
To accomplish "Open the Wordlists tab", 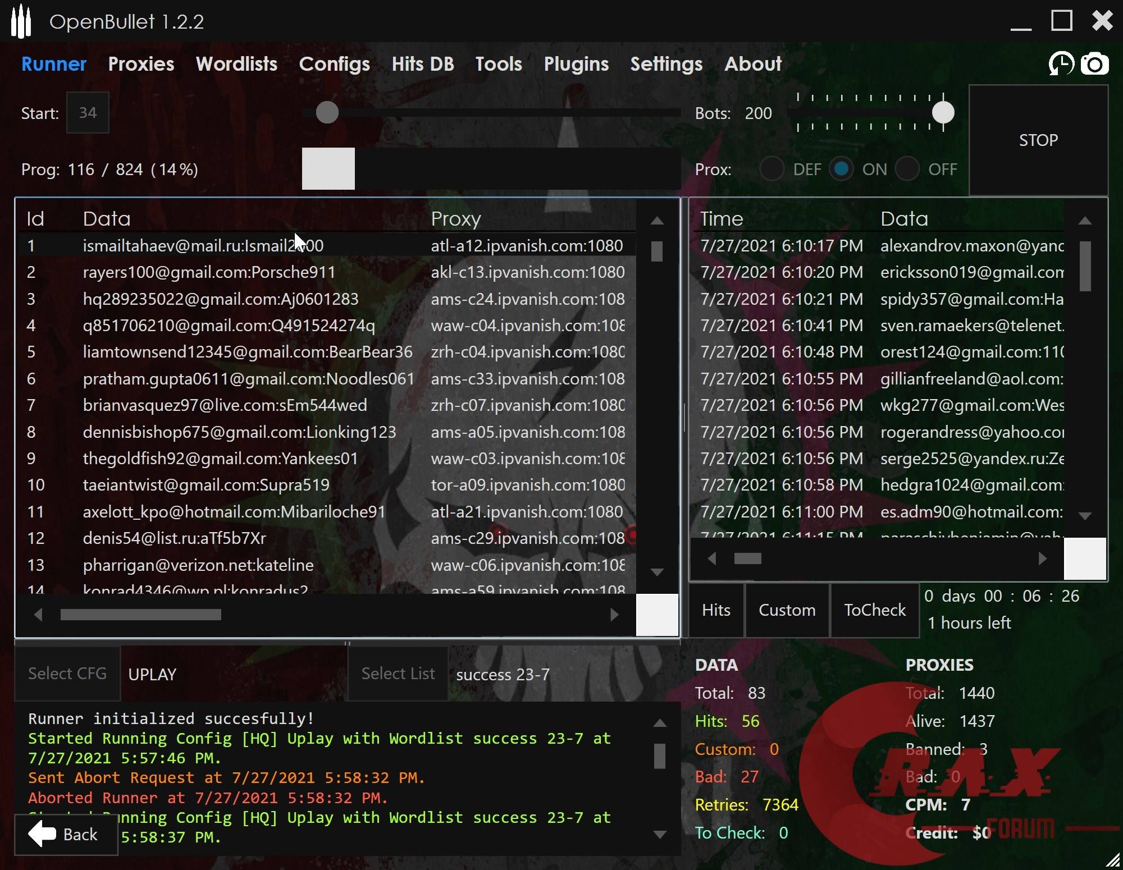I will (236, 64).
